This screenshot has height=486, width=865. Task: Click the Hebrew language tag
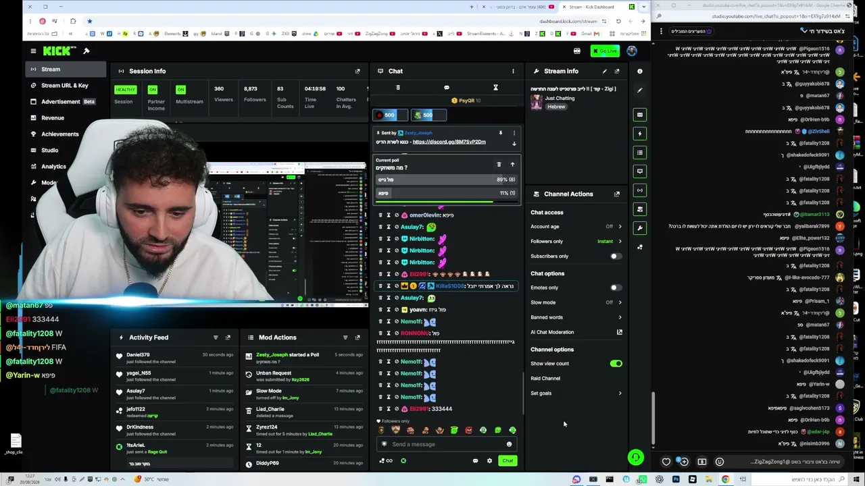pyautogui.click(x=556, y=107)
